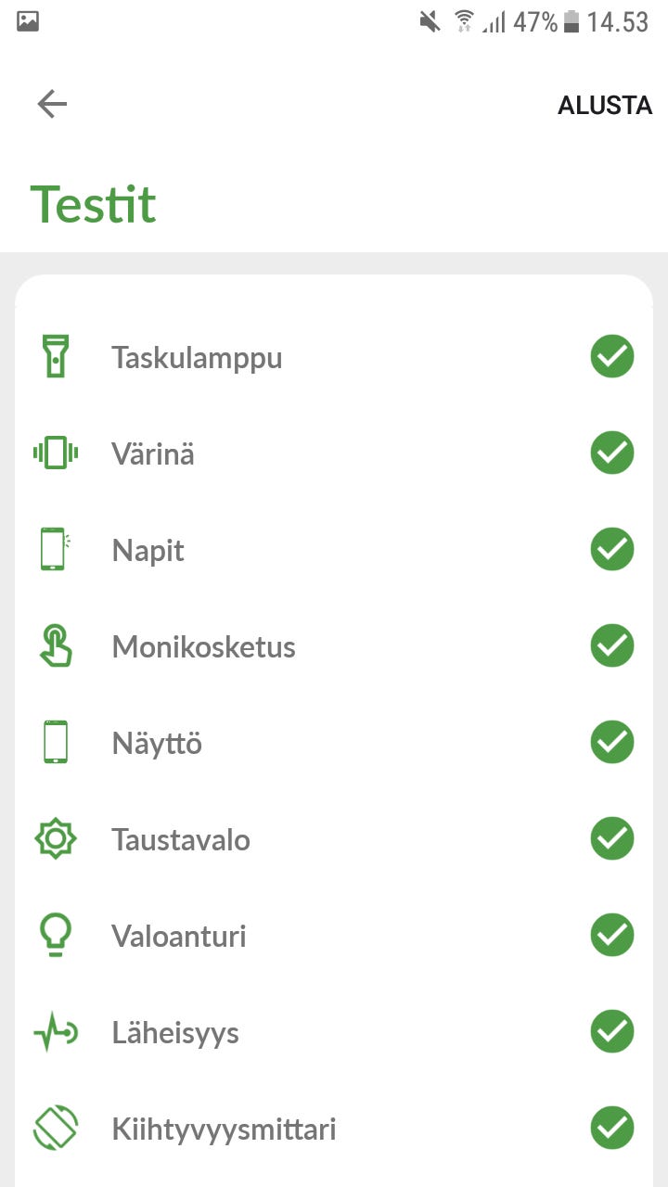Tap the Kiihtyvyysmittari rotation icon
The image size is (668, 1187).
point(56,1129)
